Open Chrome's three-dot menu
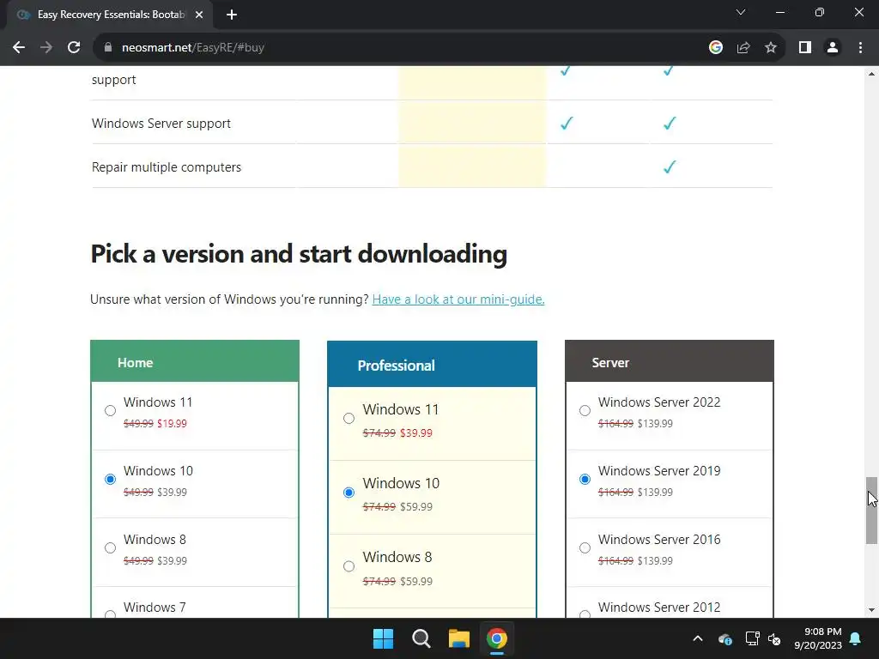Screen dimensions: 879x659 [x=860, y=48]
